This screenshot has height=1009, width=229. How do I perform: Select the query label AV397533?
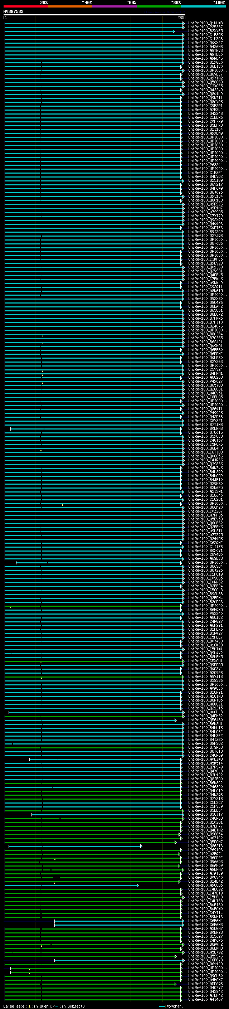pyautogui.click(x=13, y=11)
